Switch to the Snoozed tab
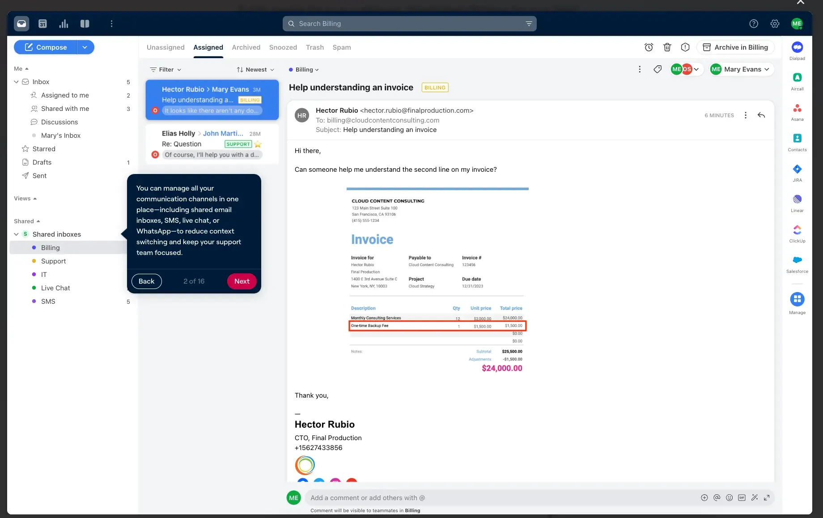Viewport: 823px width, 518px height. point(283,47)
